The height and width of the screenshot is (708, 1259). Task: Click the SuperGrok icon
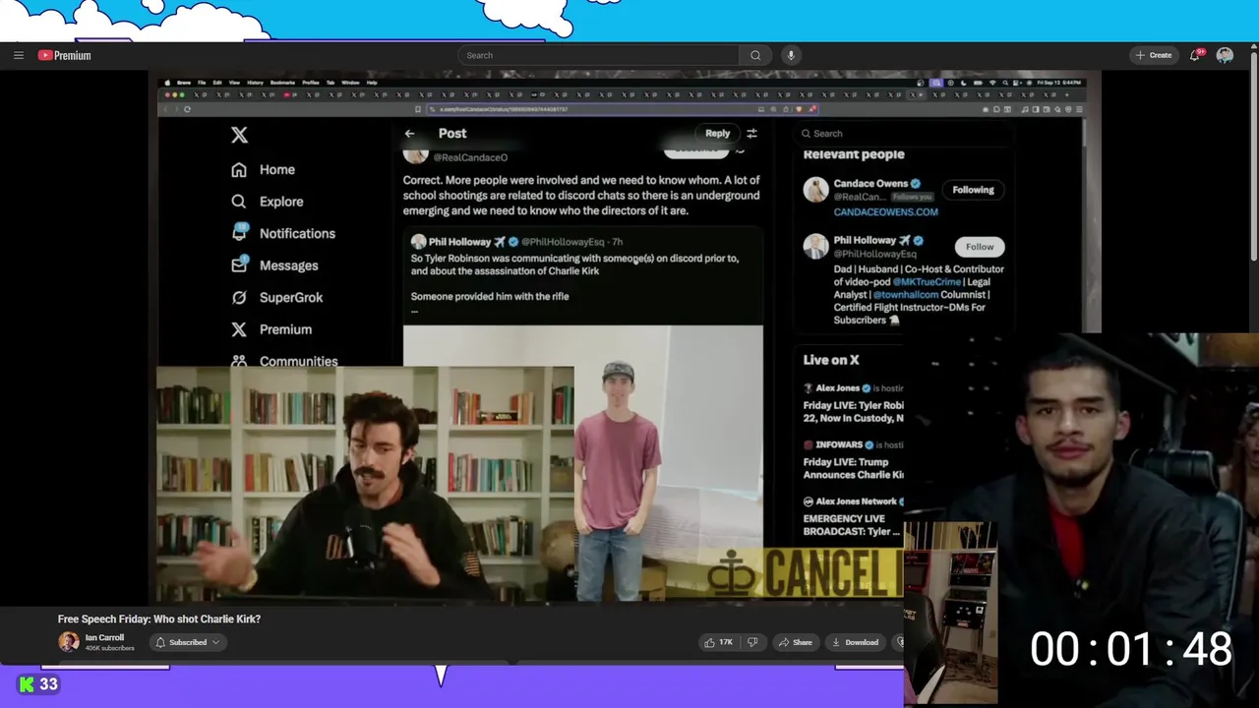pos(239,297)
